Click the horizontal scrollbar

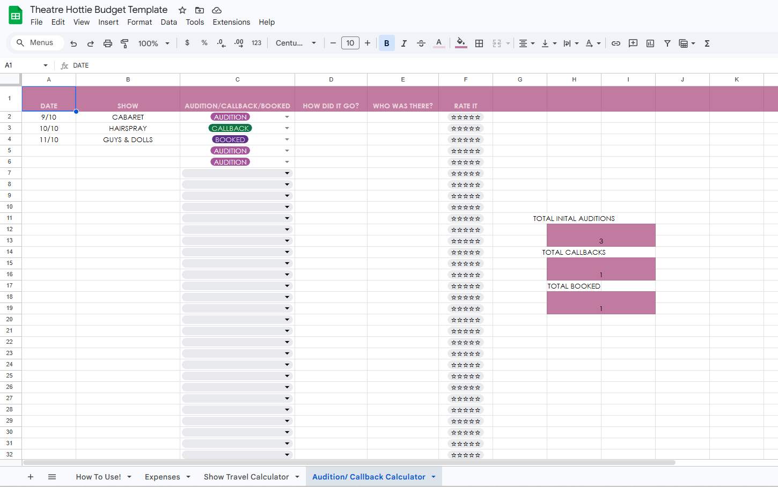click(349, 462)
